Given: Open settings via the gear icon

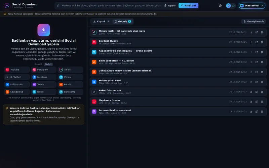Looking at the screenshot, I should tap(220, 6).
